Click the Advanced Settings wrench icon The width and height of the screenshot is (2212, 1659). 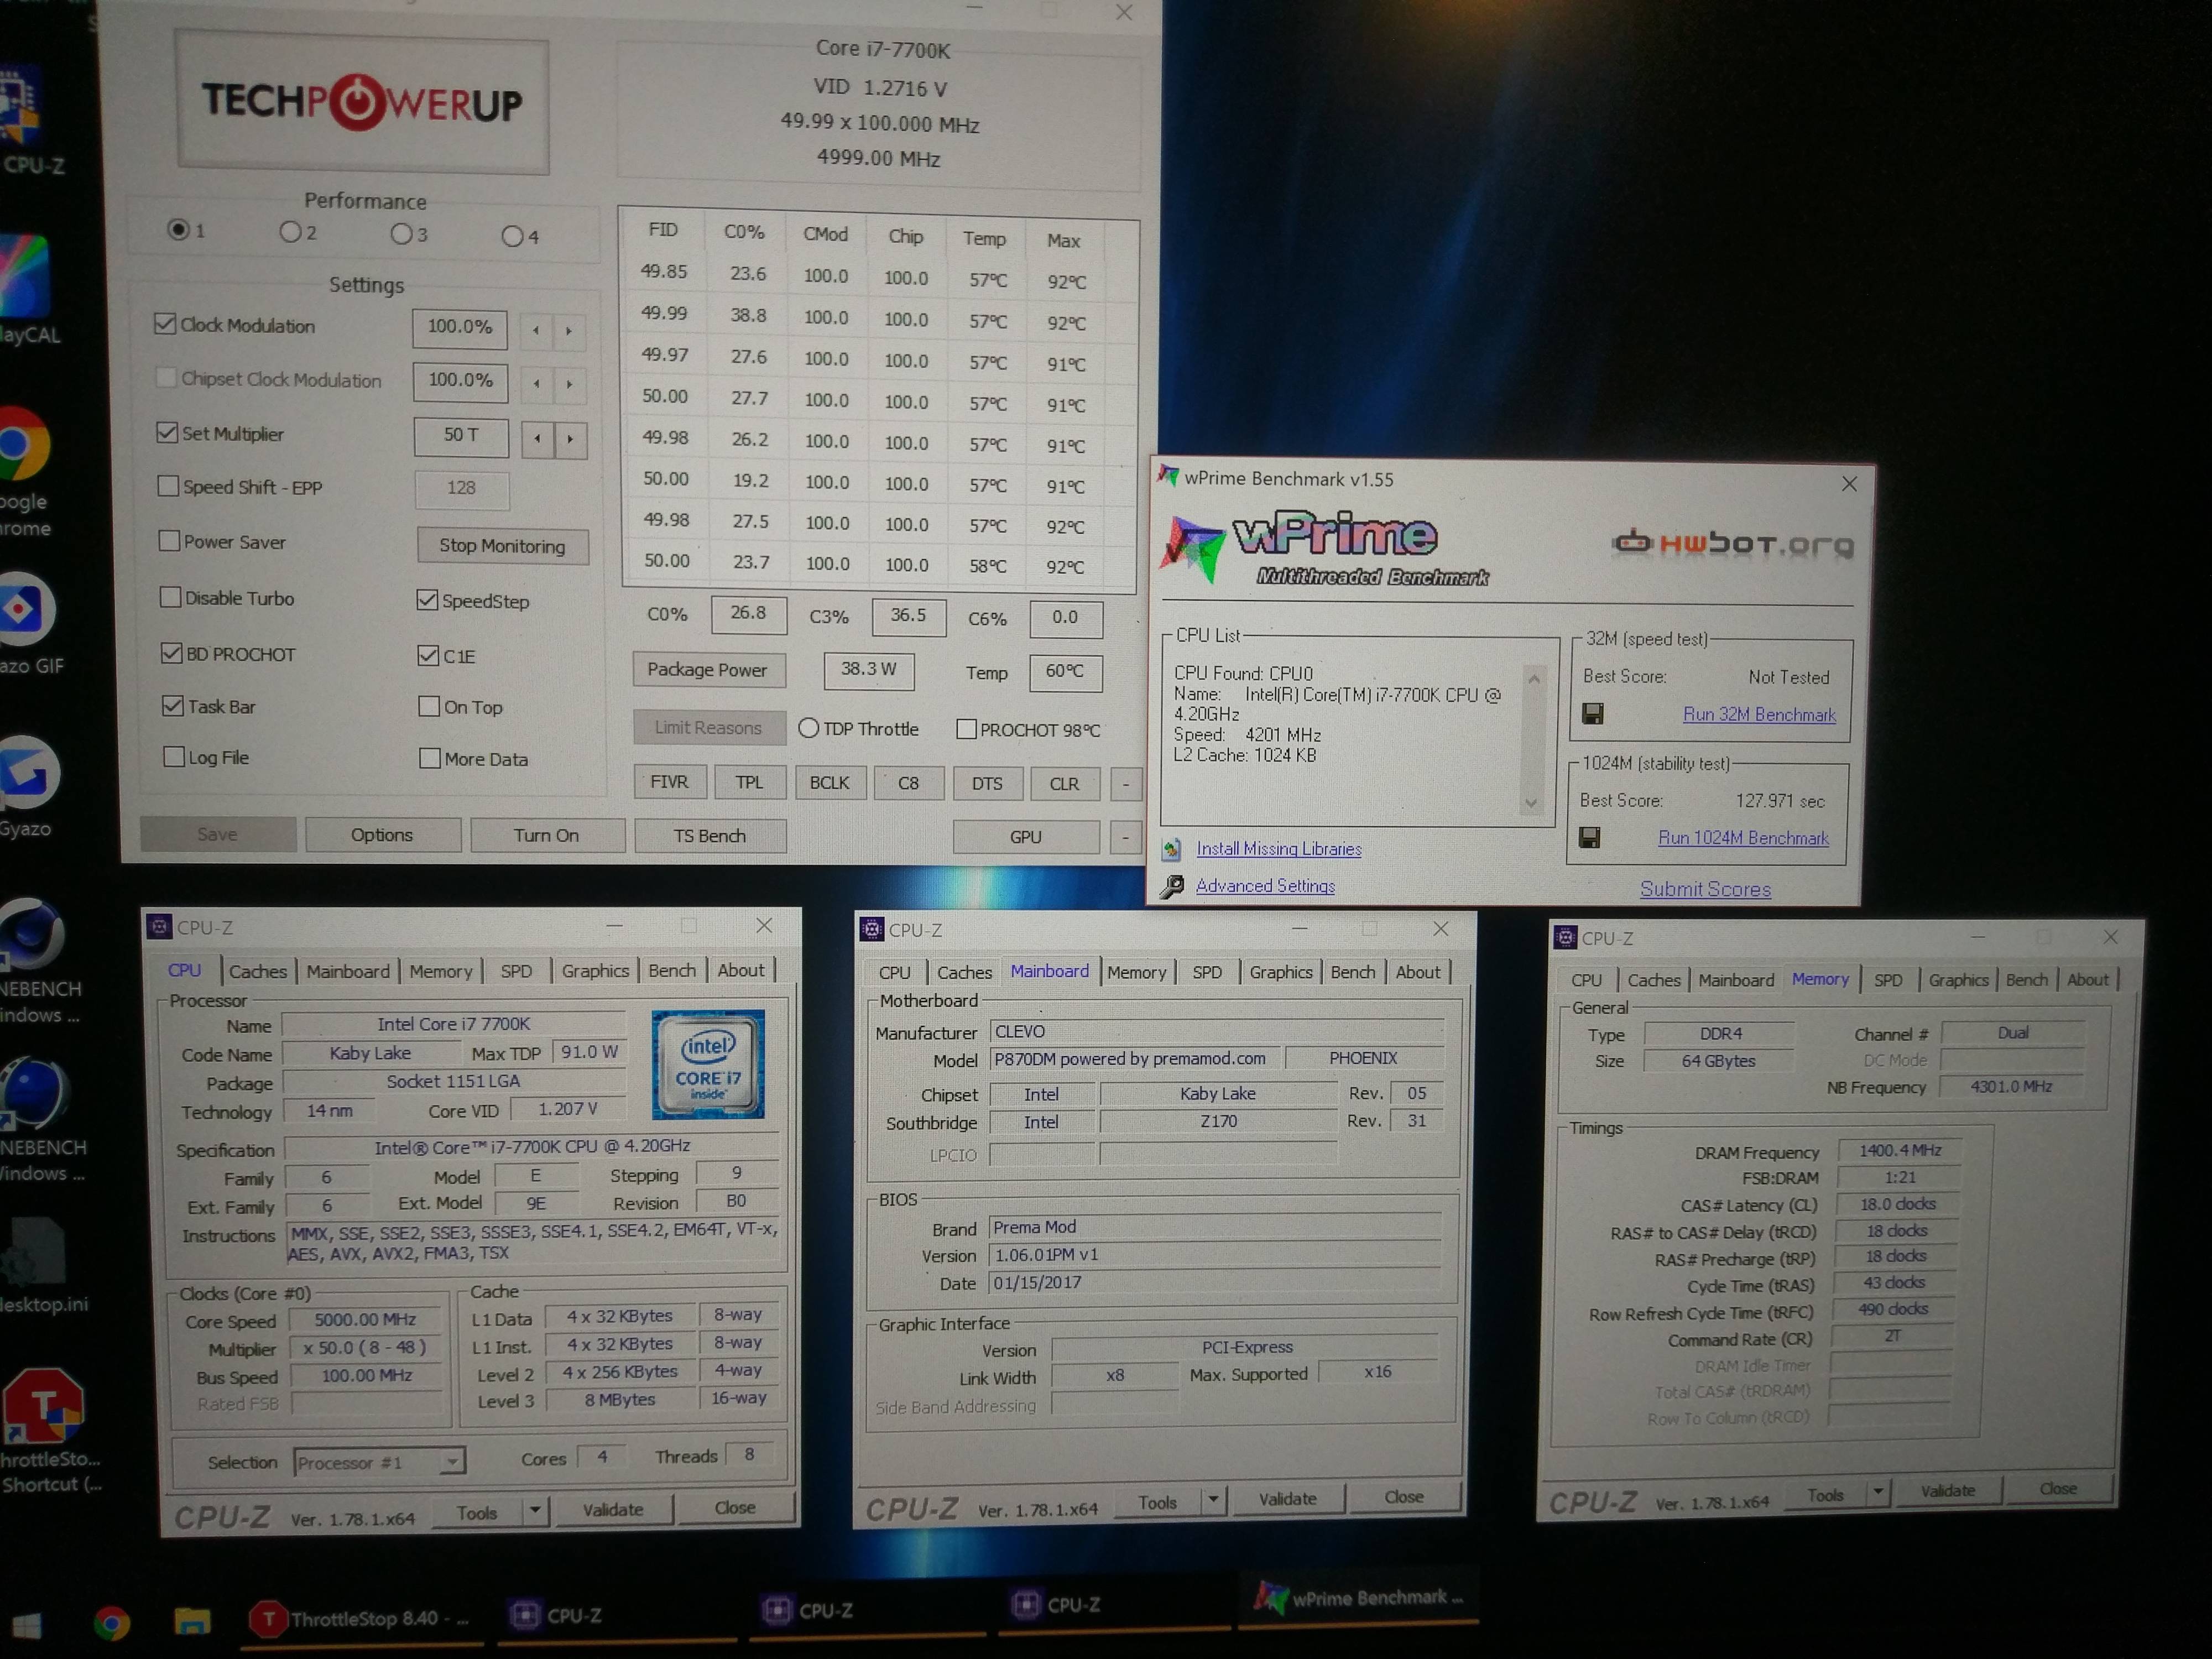(1172, 886)
